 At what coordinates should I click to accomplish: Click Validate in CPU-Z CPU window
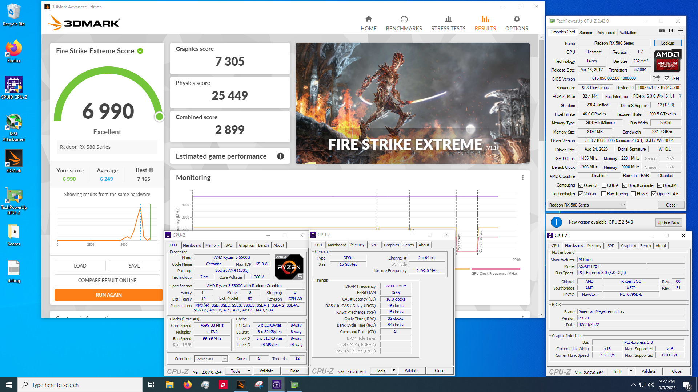tap(266, 371)
